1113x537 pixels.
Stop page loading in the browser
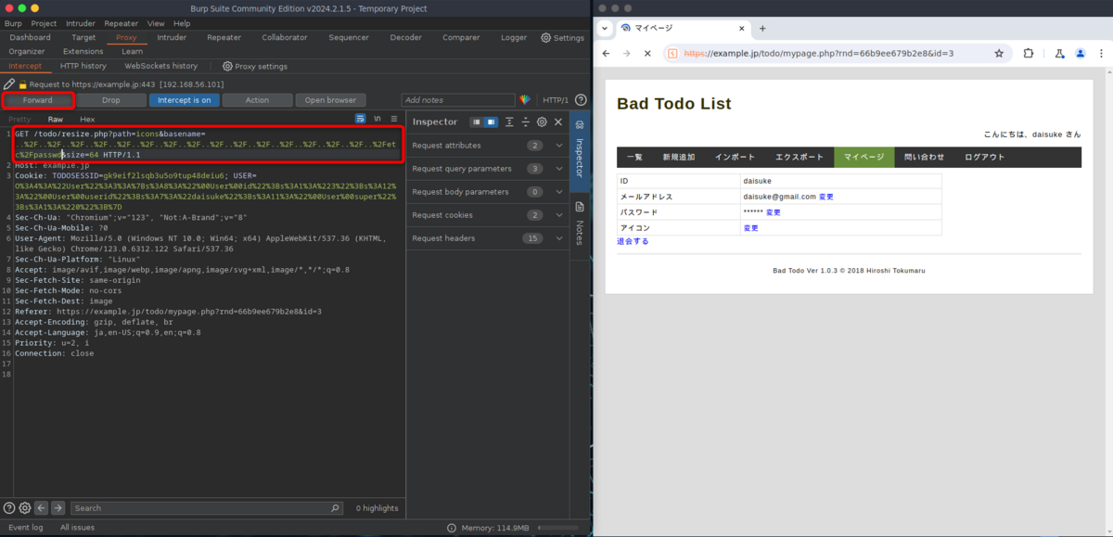click(646, 53)
